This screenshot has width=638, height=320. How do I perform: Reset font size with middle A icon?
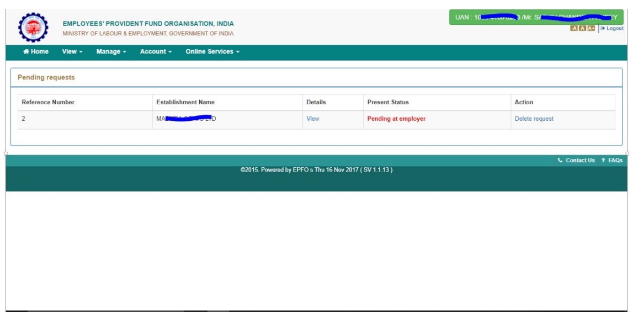pyautogui.click(x=582, y=28)
